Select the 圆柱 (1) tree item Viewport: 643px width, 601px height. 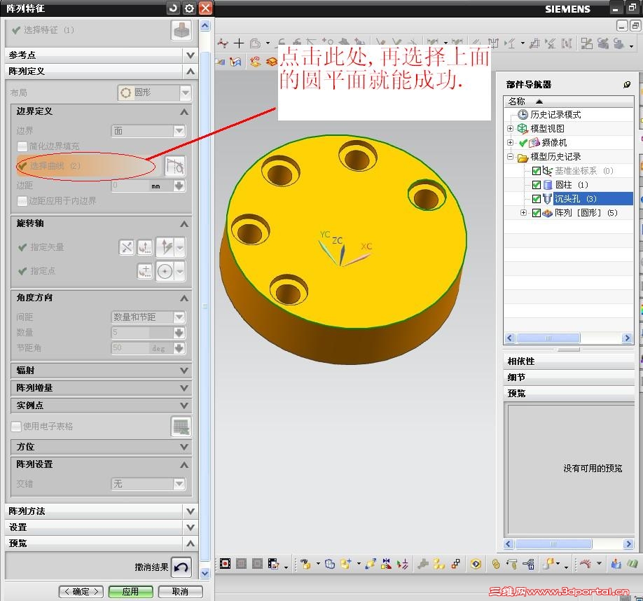click(572, 185)
